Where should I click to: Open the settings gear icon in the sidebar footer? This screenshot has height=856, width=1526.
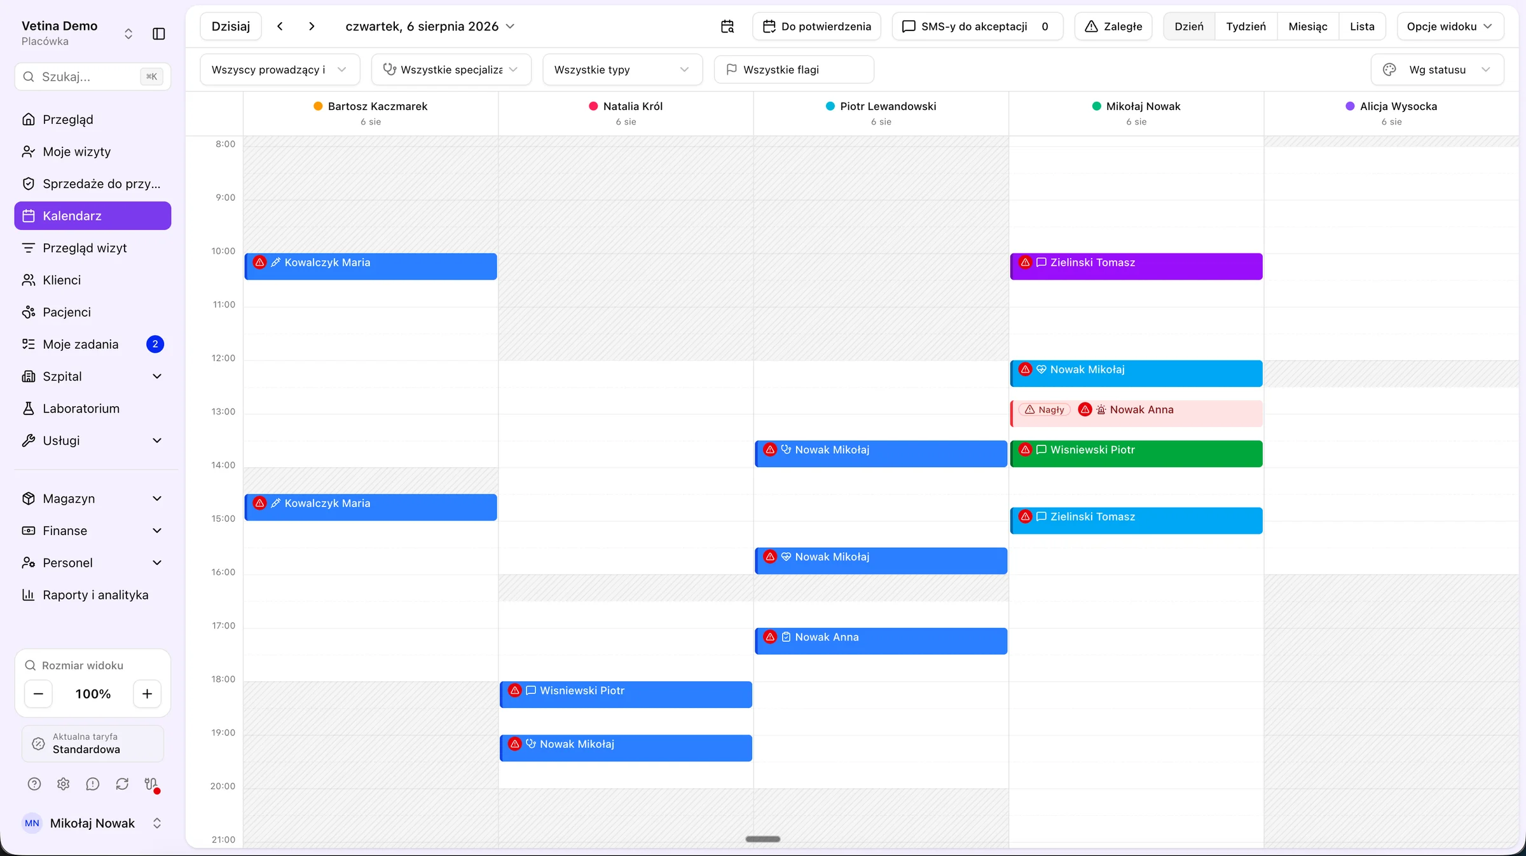pos(63,784)
